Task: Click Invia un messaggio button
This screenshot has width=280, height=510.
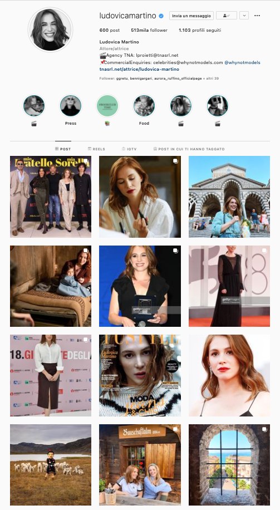Action: coord(191,16)
